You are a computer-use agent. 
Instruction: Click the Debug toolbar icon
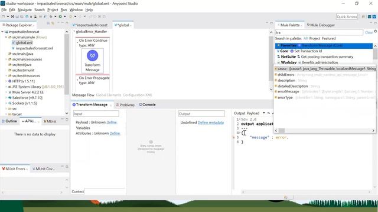(51, 16)
